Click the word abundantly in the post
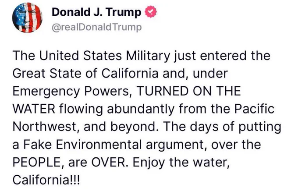Screen dimensions: 298x195 tap(141, 109)
